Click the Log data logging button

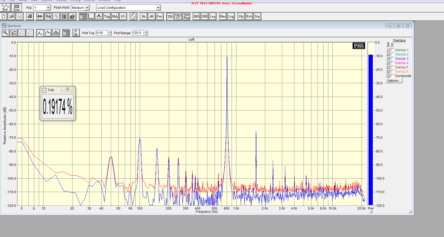tap(231, 16)
